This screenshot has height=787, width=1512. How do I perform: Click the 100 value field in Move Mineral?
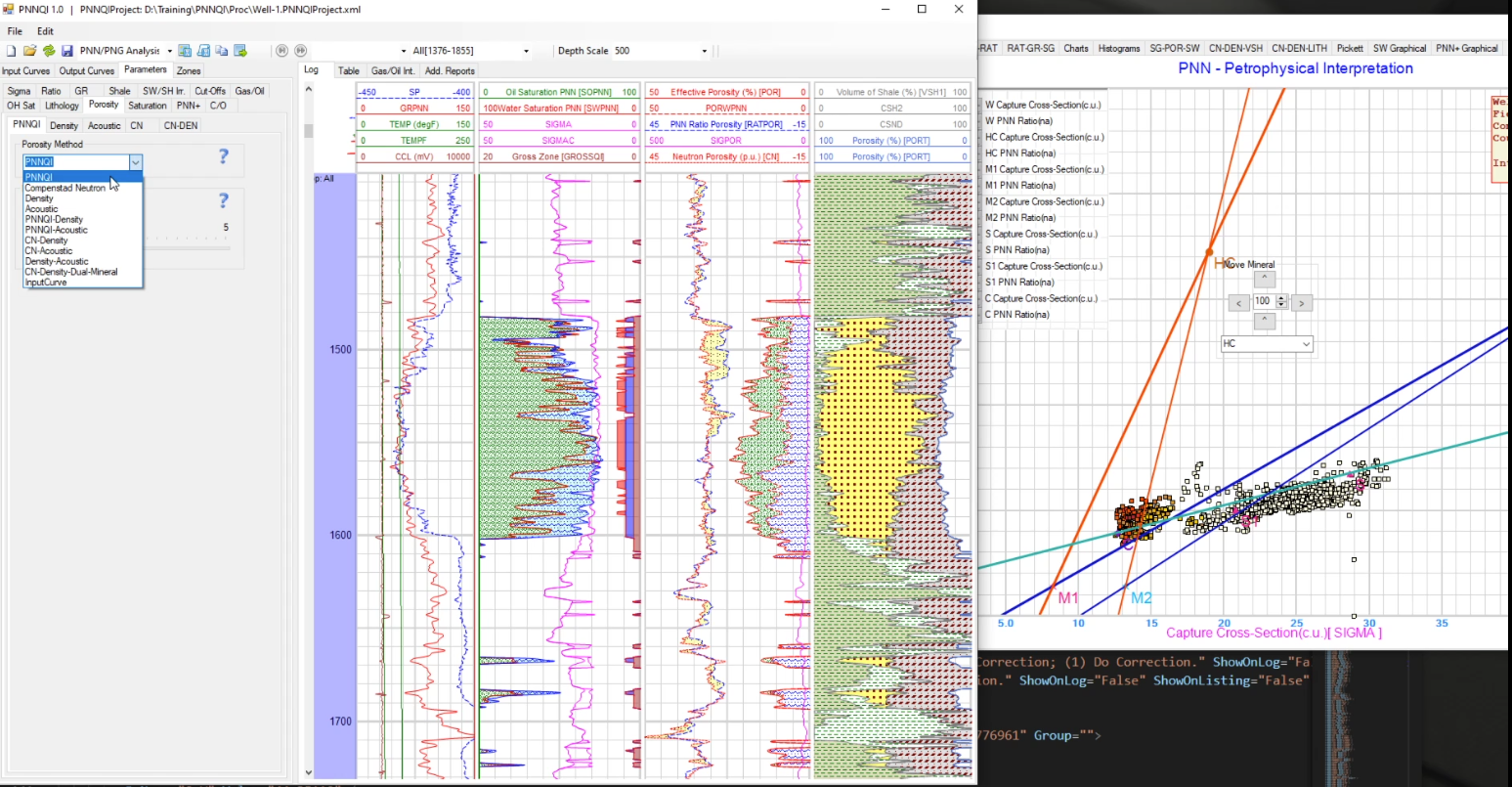pos(1263,302)
